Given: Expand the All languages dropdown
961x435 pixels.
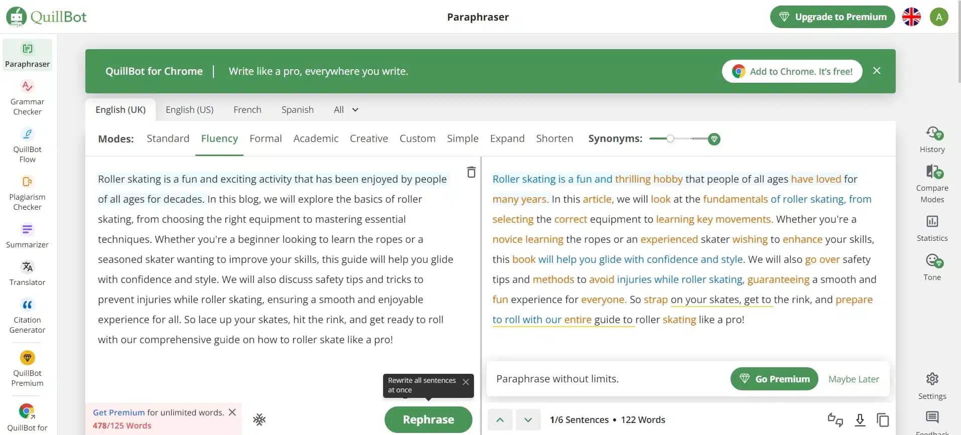Looking at the screenshot, I should coord(346,109).
